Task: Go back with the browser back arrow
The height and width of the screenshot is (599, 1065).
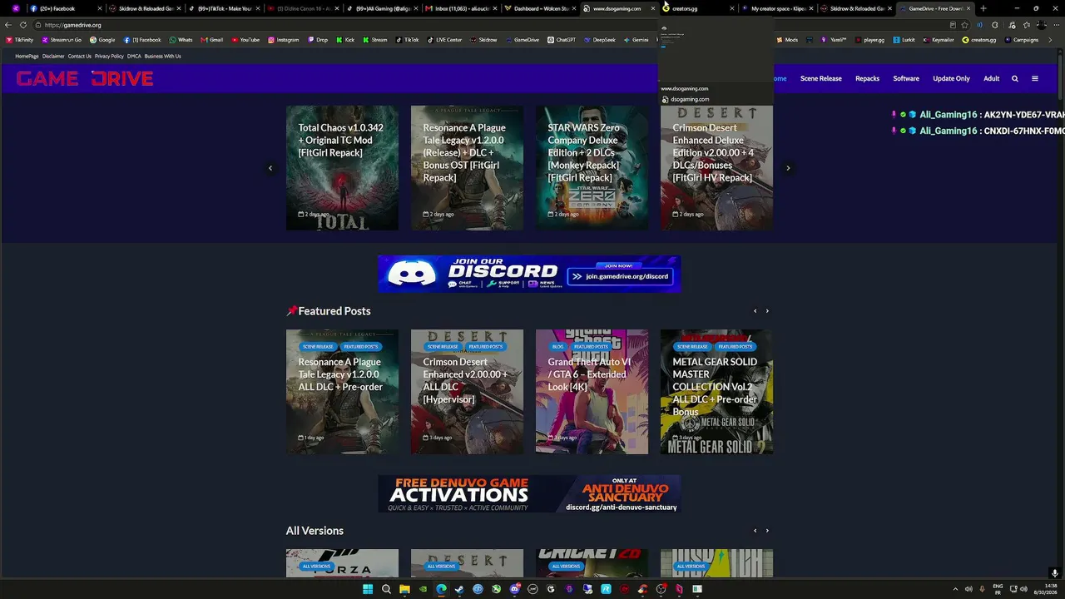Action: click(x=8, y=25)
